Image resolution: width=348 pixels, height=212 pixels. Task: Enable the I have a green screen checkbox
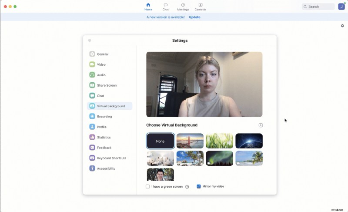tap(147, 186)
